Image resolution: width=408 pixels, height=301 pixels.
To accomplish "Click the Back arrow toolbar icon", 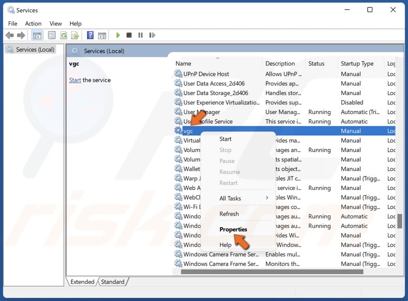I will click(10, 35).
